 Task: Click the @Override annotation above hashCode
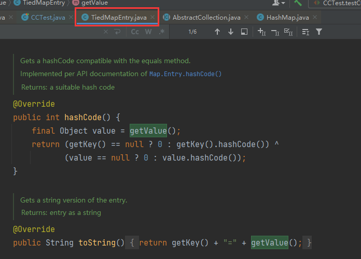coord(34,104)
